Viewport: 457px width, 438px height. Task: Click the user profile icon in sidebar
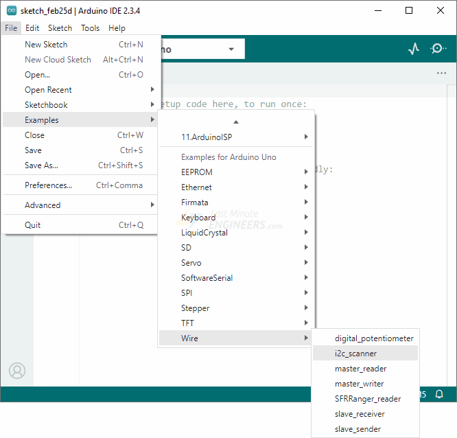coord(17,371)
